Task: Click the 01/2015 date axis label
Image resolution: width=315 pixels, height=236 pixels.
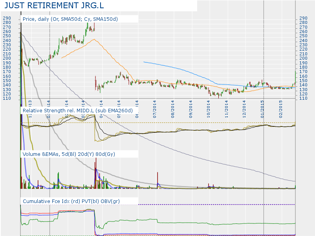Action: 262,109
